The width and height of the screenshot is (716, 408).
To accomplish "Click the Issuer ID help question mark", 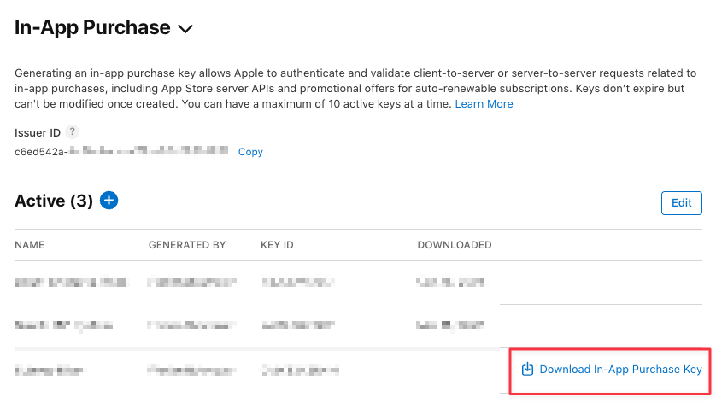I will coord(73,131).
